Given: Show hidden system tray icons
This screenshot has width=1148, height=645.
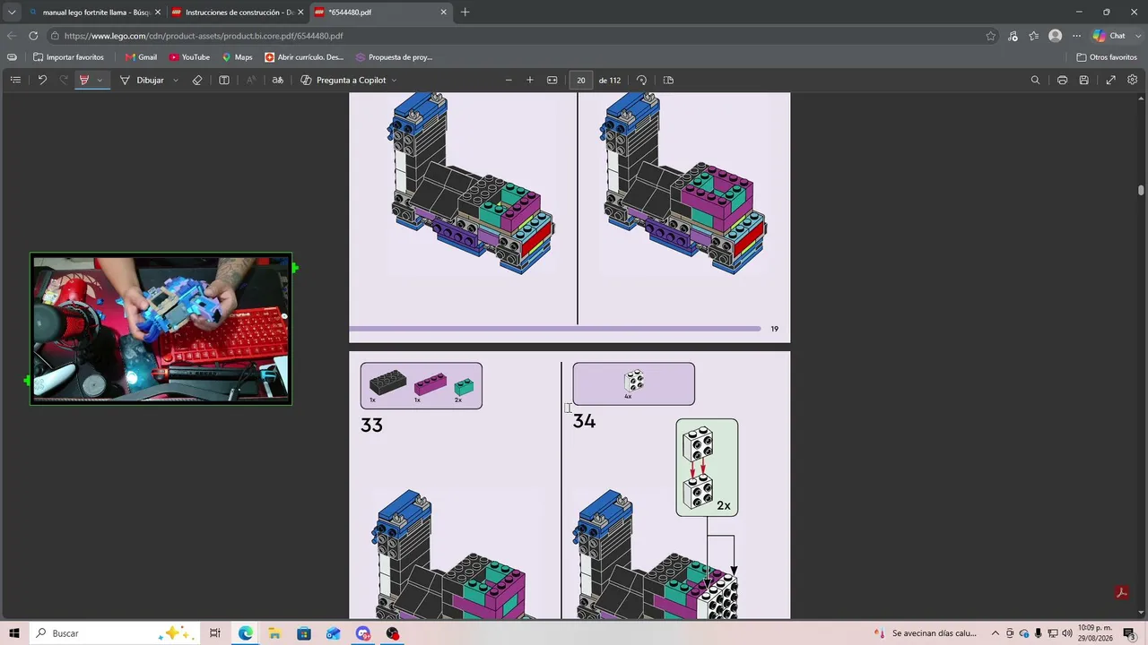Looking at the screenshot, I should pyautogui.click(x=995, y=633).
